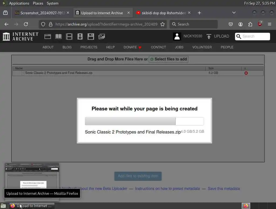The width and height of the screenshot is (276, 209).
Task: Open the BLOG navigation link
Action: pos(67,47)
